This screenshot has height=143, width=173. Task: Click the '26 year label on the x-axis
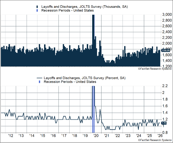tap(160, 136)
